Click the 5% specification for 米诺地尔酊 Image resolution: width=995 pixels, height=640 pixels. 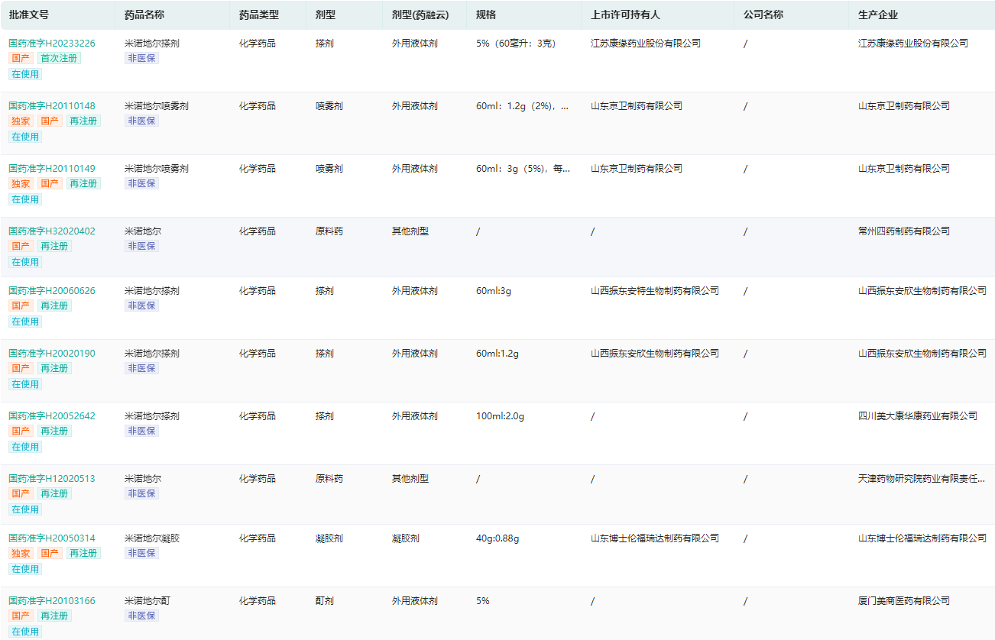[483, 601]
